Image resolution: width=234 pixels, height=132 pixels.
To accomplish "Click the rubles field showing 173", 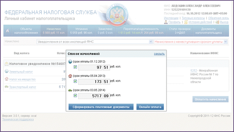I will (90, 82).
